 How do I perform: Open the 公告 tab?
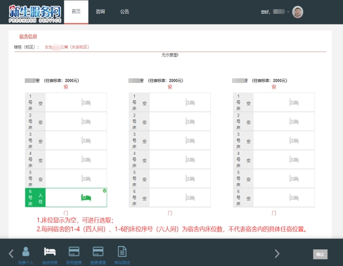[125, 12]
